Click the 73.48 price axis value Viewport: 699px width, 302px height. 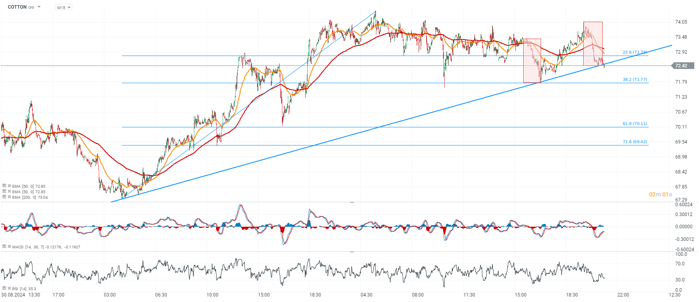(x=681, y=37)
